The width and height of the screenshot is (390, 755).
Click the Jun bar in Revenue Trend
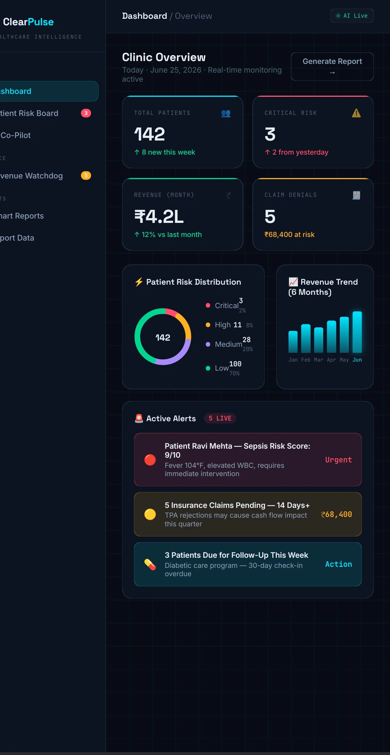[357, 332]
